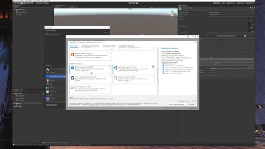Click Player Settings button in Build Settings
Image resolution: width=265 pixels, height=149 pixels.
51,105
